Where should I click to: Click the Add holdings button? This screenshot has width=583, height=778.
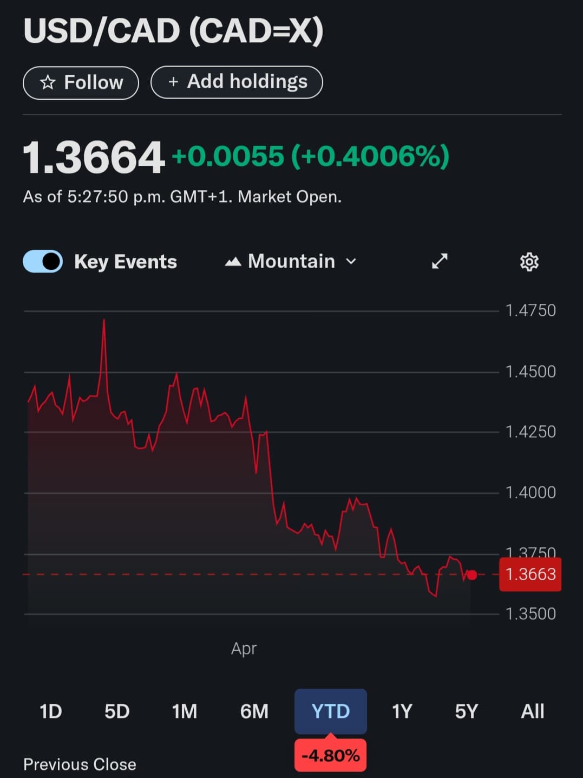click(237, 82)
